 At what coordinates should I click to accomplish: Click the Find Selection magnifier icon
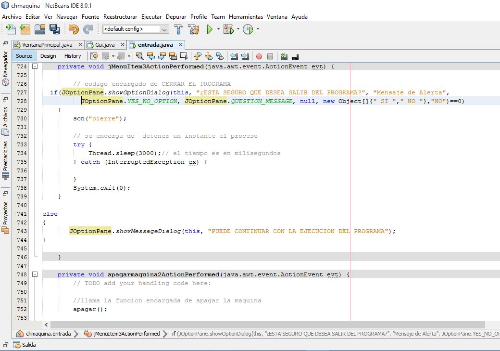139,56
